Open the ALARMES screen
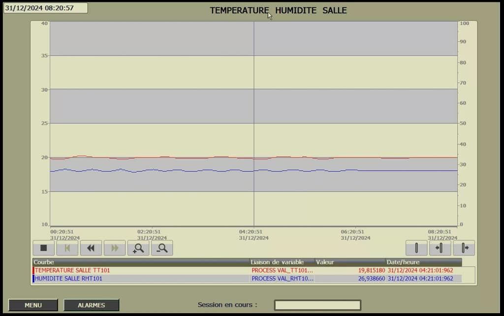The image size is (504, 316). pyautogui.click(x=91, y=305)
